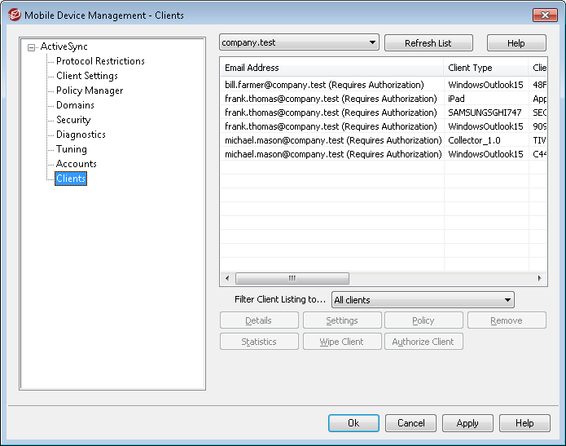Screen dimensions: 566x446
Task: Sort by the Email Address column header
Action: click(x=331, y=68)
